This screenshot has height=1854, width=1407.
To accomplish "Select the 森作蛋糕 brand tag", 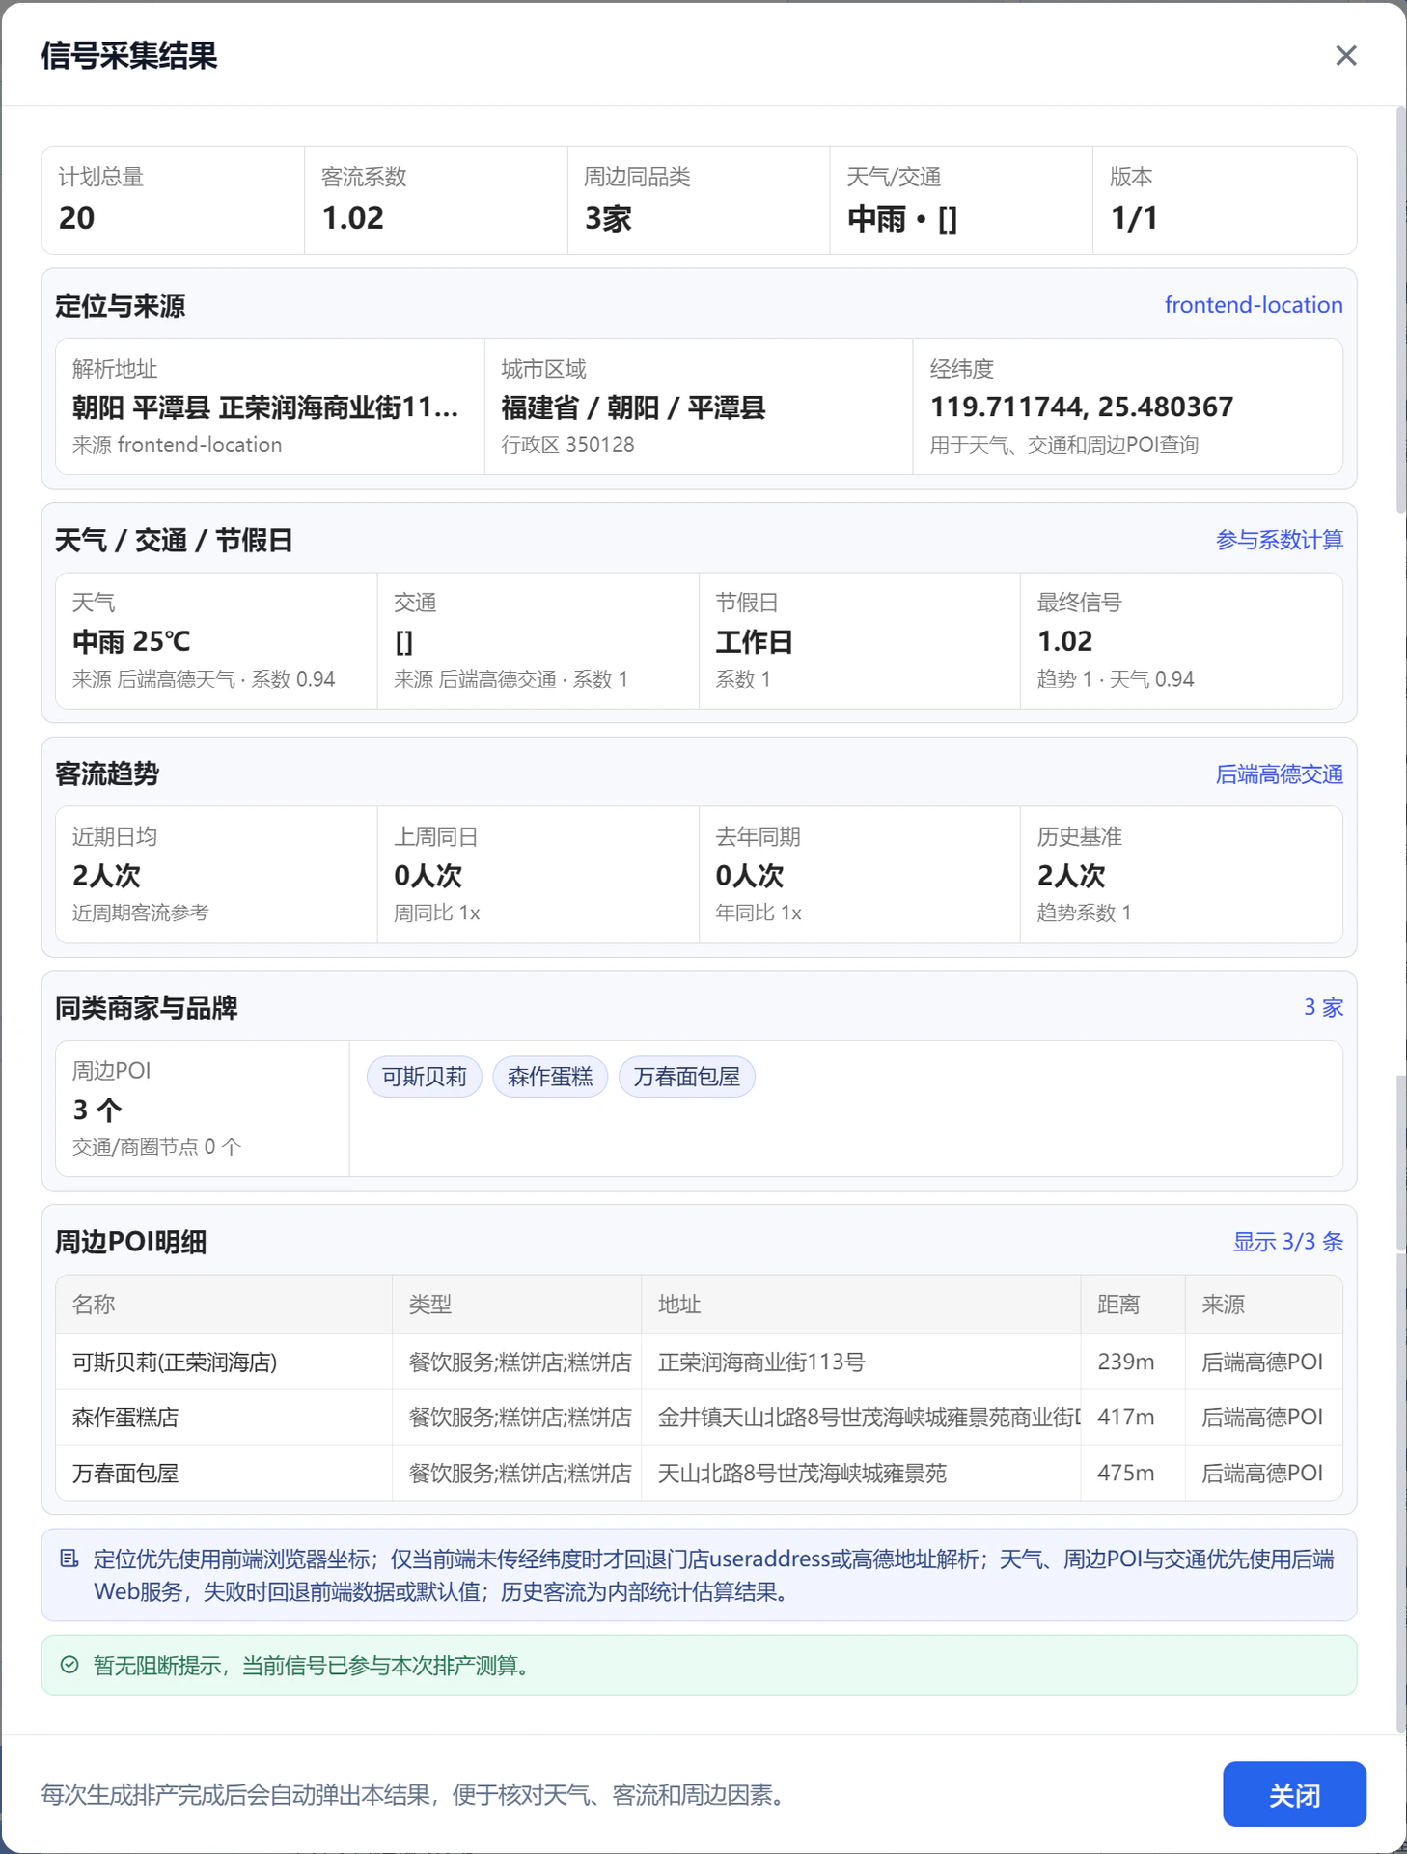I will (550, 1077).
